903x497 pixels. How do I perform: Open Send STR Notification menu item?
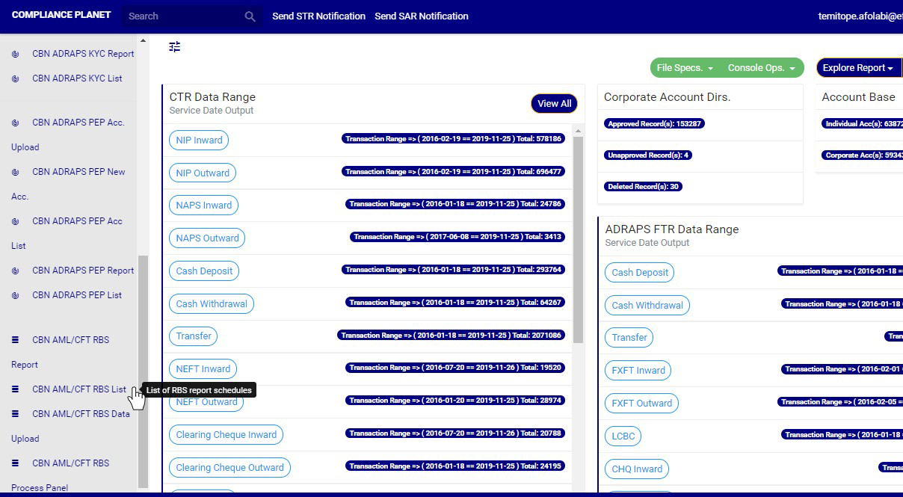(x=318, y=16)
